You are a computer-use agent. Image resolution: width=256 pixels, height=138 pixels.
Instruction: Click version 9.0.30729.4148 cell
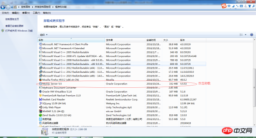[x=188, y=56]
